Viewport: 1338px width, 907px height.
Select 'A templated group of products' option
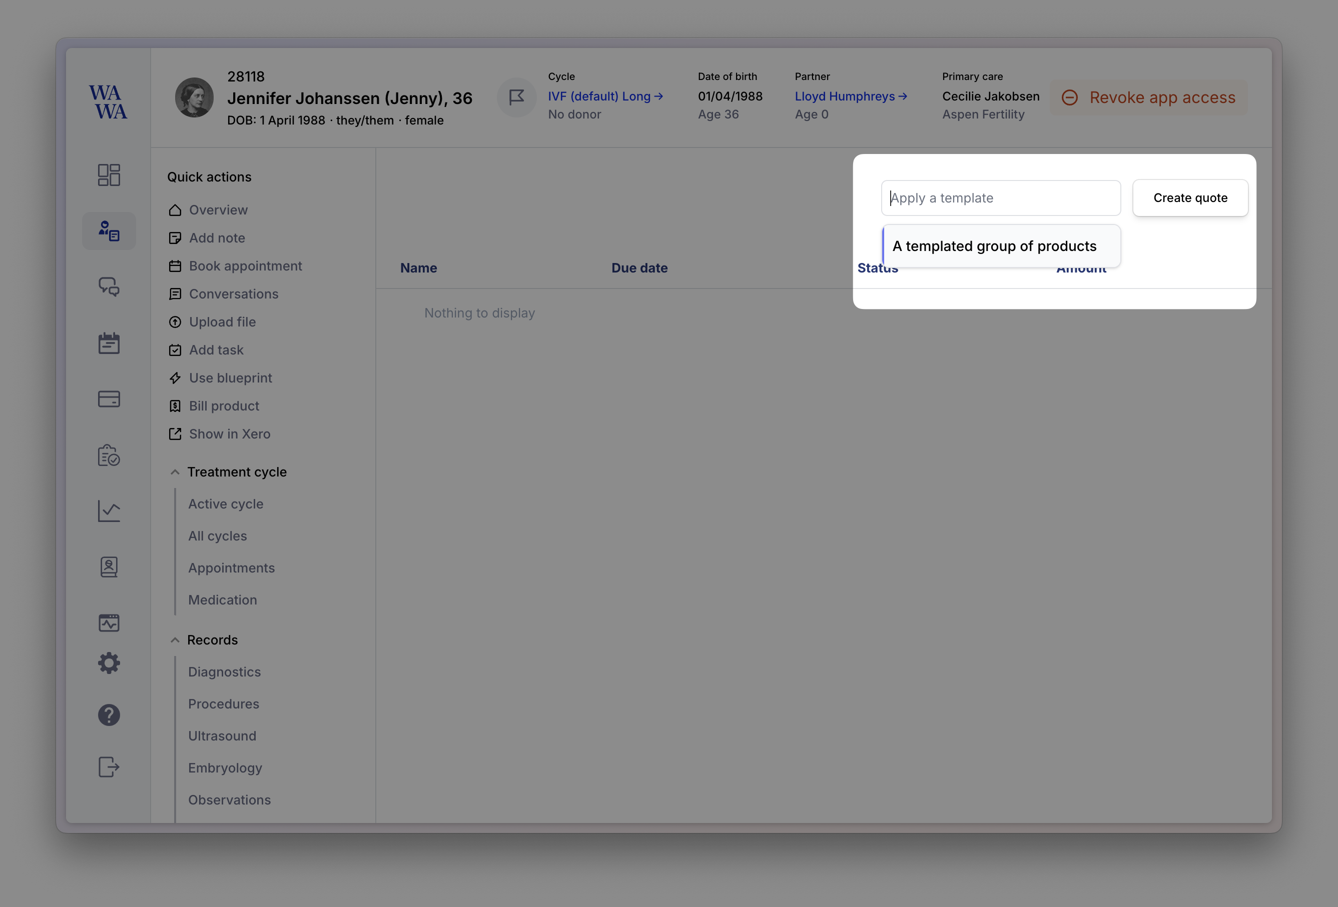[994, 246]
